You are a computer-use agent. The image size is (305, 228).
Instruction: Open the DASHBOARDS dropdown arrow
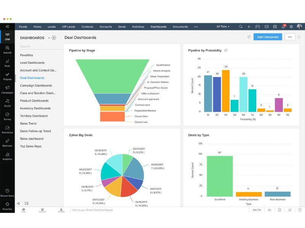pos(49,38)
